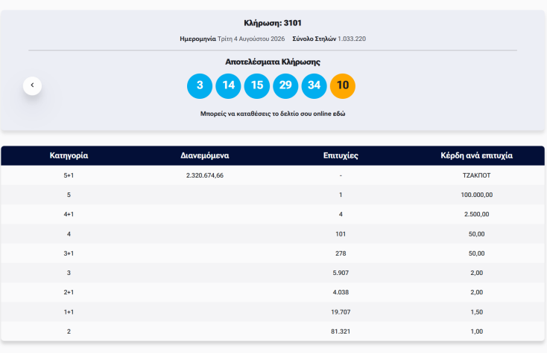Click the 19.707 winners cell
Viewport: 547px width, 353px height.
341,312
